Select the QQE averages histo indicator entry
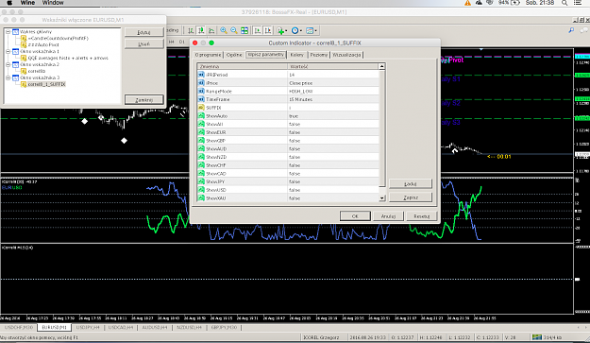 [x=68, y=58]
